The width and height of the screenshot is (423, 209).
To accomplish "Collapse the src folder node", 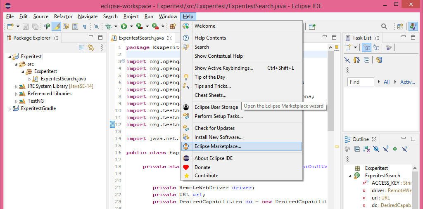I will point(17,64).
